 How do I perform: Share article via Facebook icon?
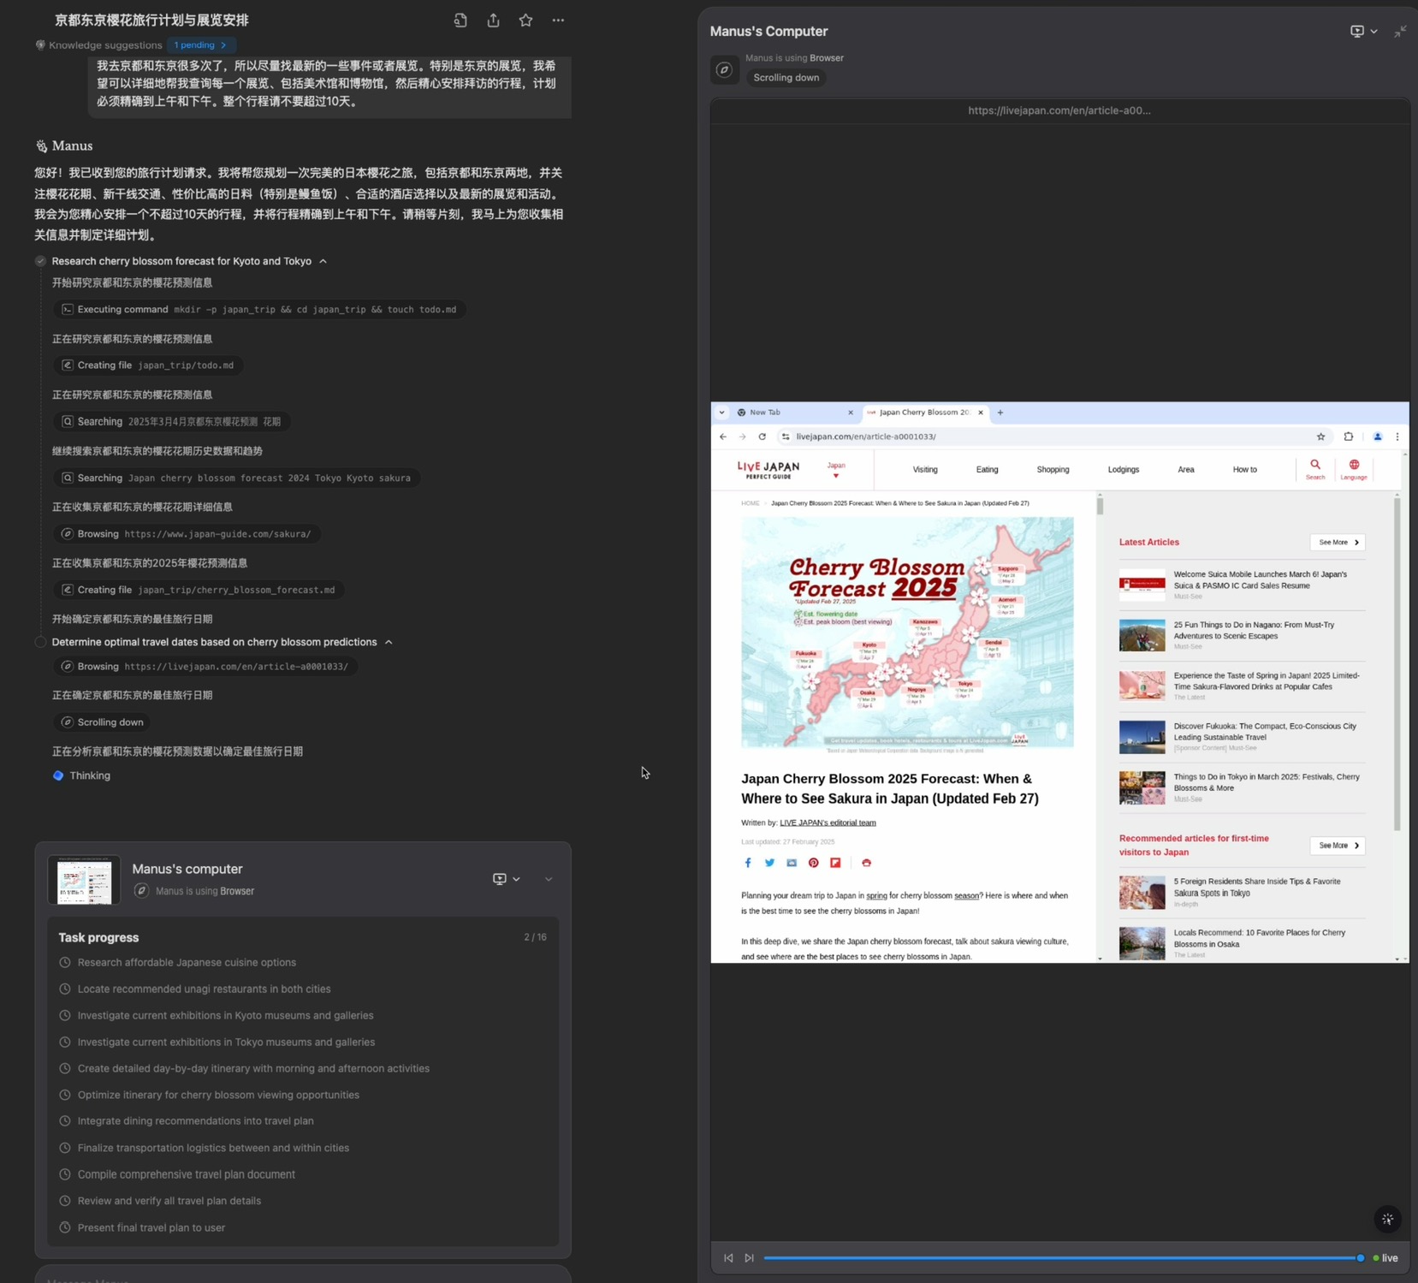[748, 863]
